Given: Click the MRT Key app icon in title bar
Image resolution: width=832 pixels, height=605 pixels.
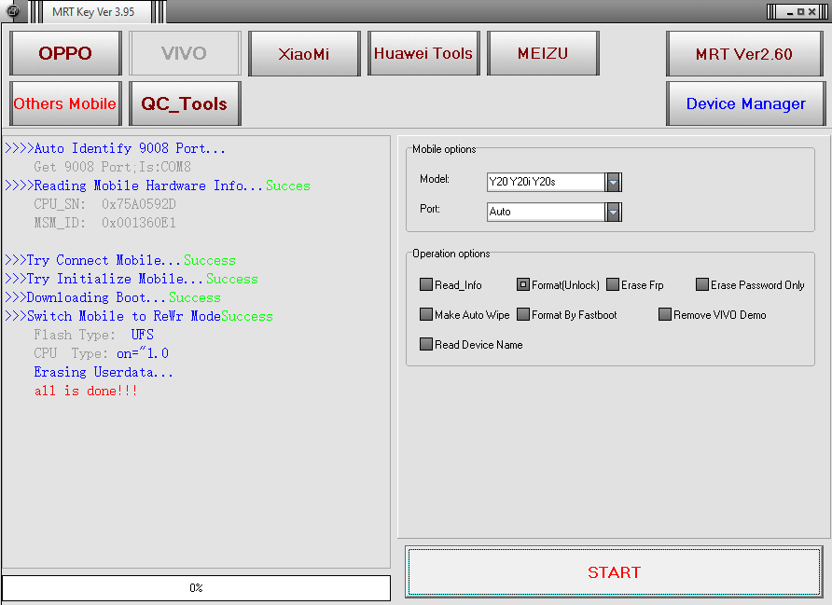Looking at the screenshot, I should (x=13, y=11).
